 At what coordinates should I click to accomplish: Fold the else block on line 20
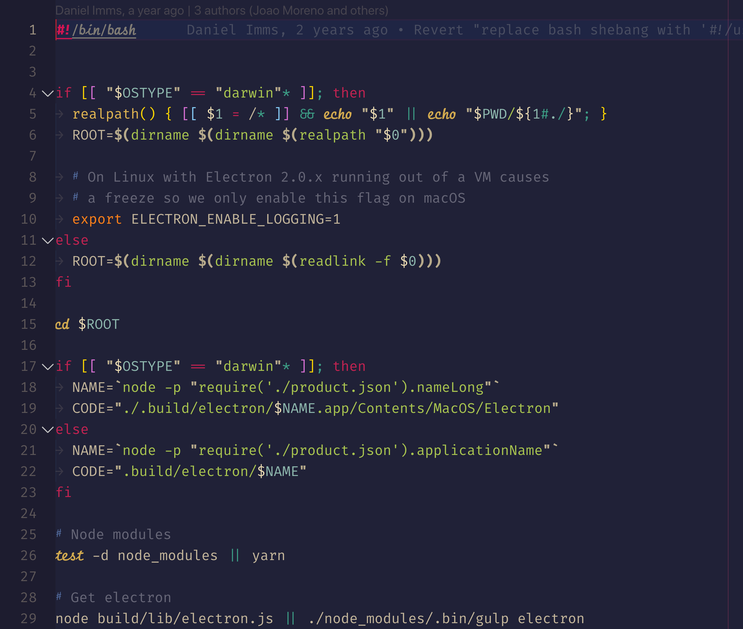click(x=47, y=430)
